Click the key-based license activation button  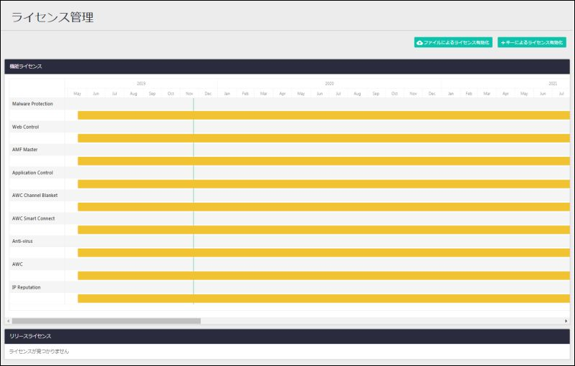coord(532,42)
